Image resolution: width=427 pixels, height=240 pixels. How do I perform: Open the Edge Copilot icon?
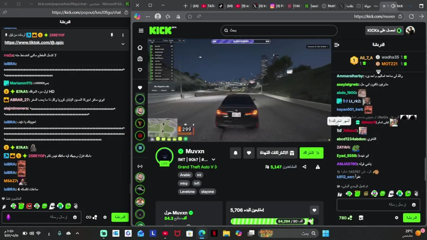point(137,16)
